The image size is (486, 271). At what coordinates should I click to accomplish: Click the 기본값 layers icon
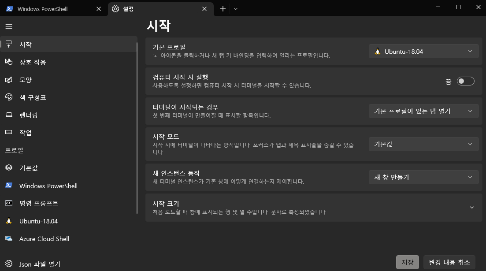[x=9, y=168]
